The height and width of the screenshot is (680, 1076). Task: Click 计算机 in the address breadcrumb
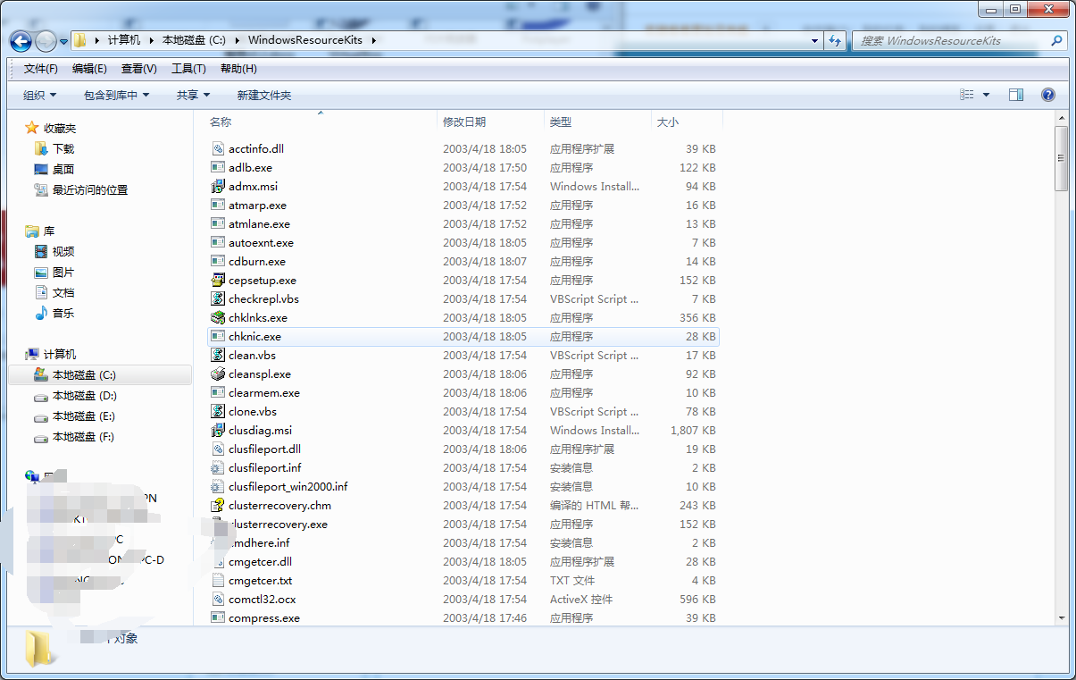coord(123,40)
